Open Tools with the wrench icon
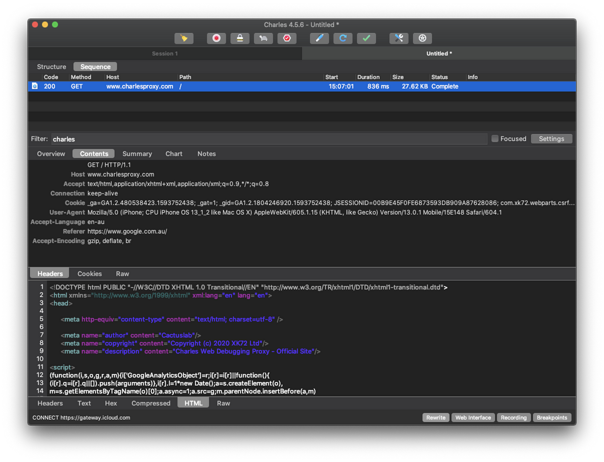Image resolution: width=604 pixels, height=462 pixels. pyautogui.click(x=399, y=38)
